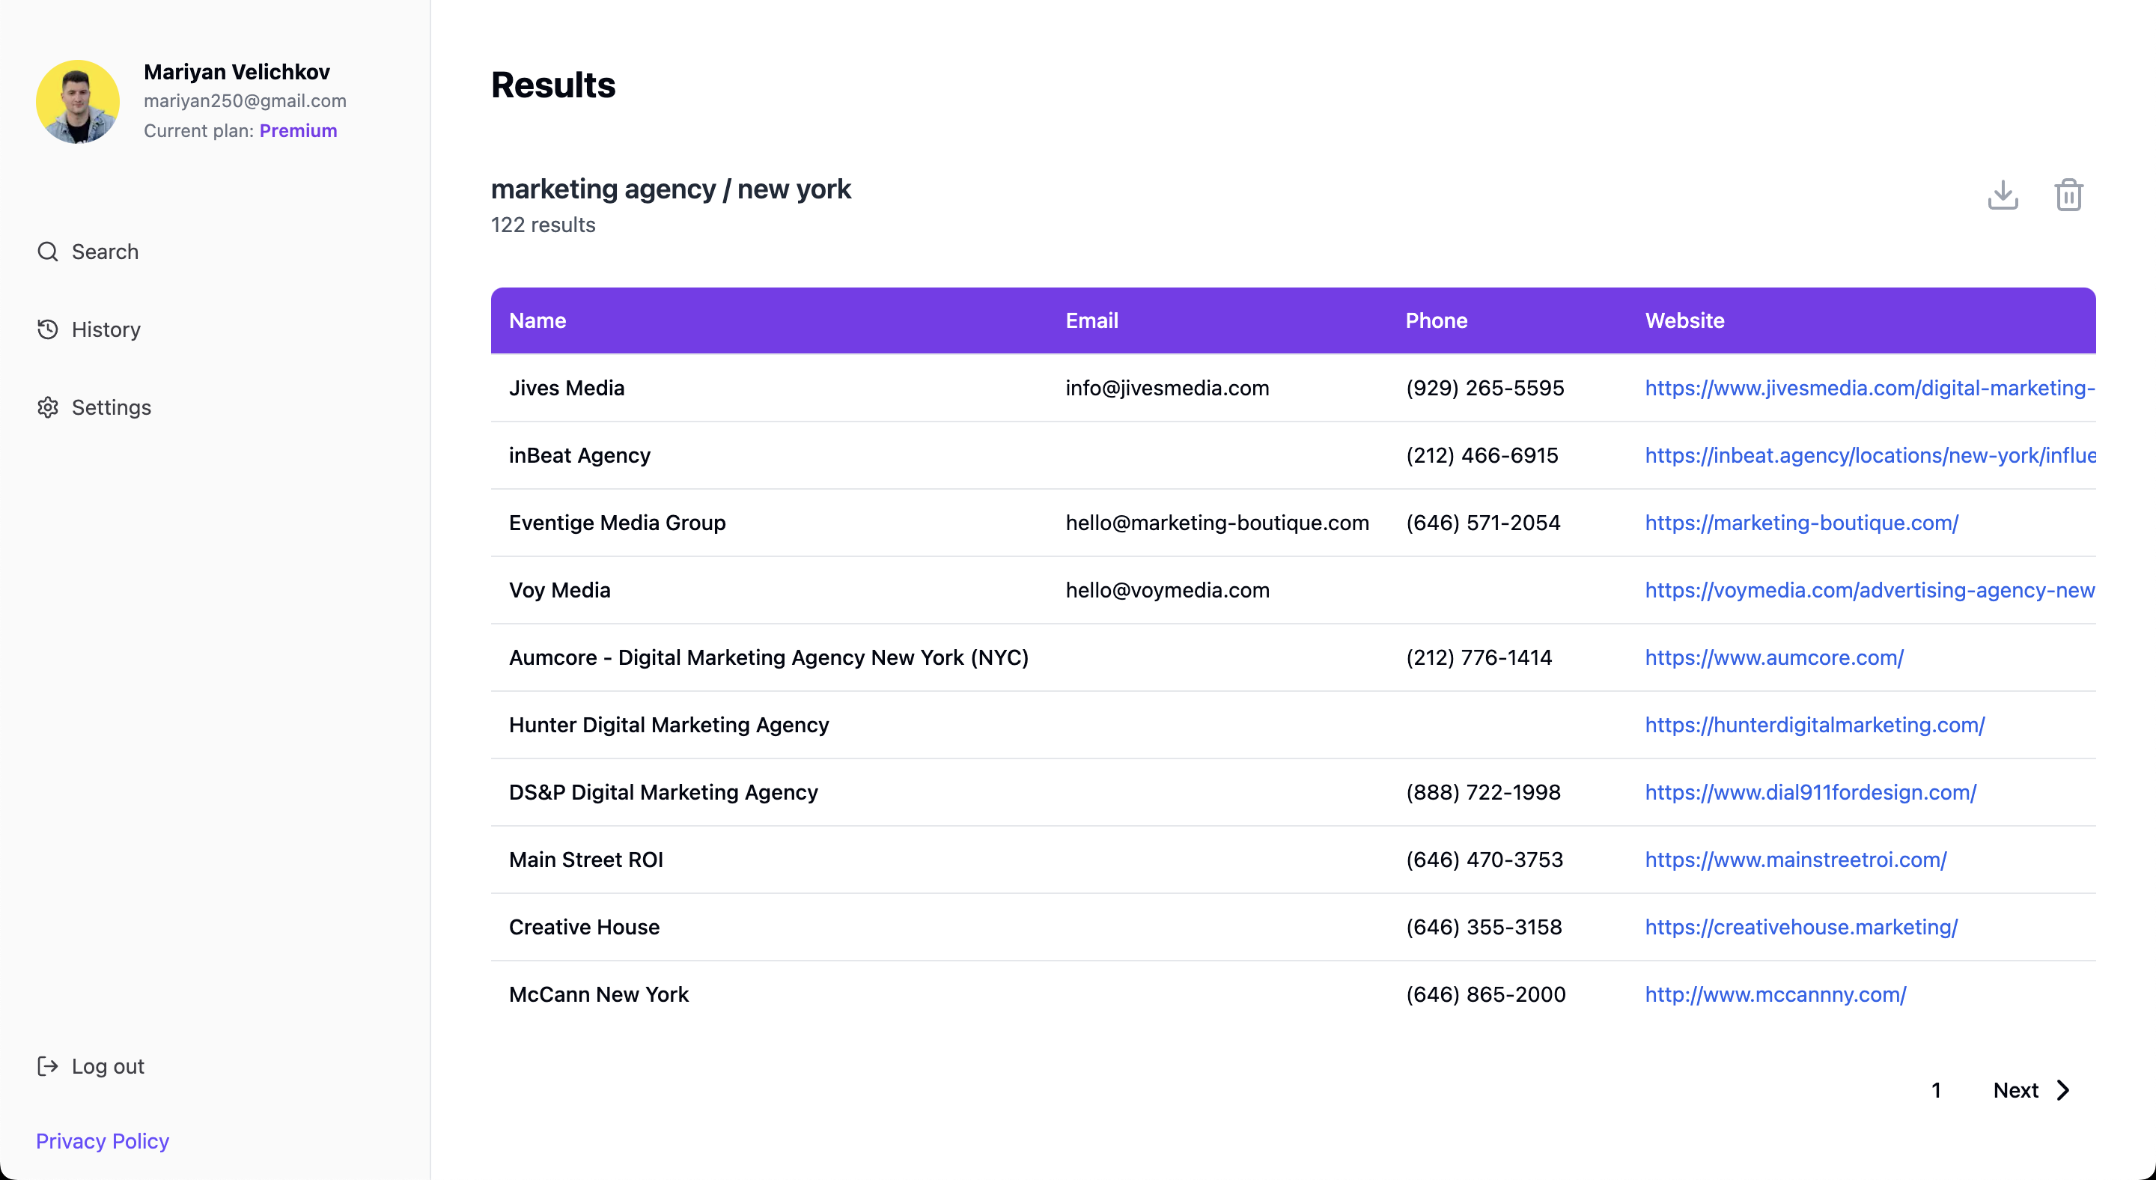The width and height of the screenshot is (2156, 1180).
Task: Open the Privacy Policy link
Action: click(x=102, y=1142)
